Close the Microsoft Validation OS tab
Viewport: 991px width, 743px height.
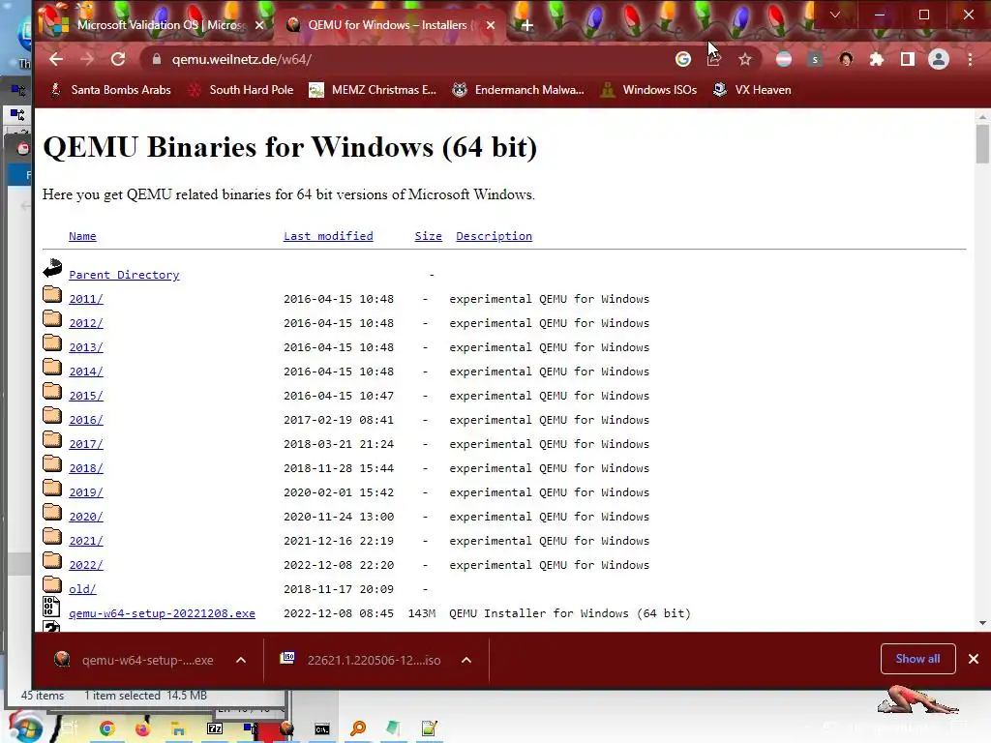coord(259,25)
